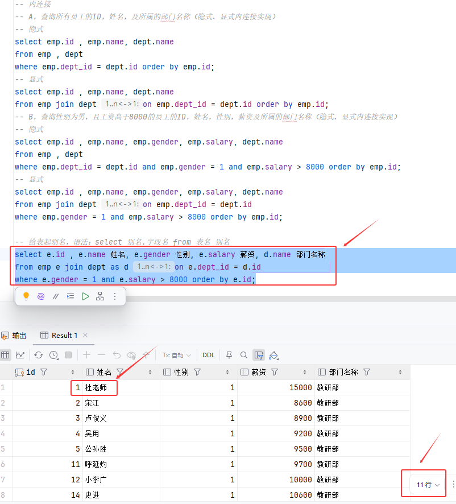Toggle table grid view in results
Viewport: 456px width, 504px height.
pos(6,355)
